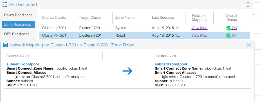Click the OK status link for System zone
This screenshot has width=262, height=102.
point(234,28)
